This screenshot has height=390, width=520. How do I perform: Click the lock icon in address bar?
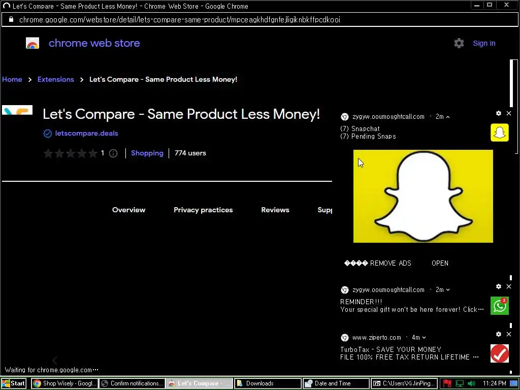(x=11, y=20)
